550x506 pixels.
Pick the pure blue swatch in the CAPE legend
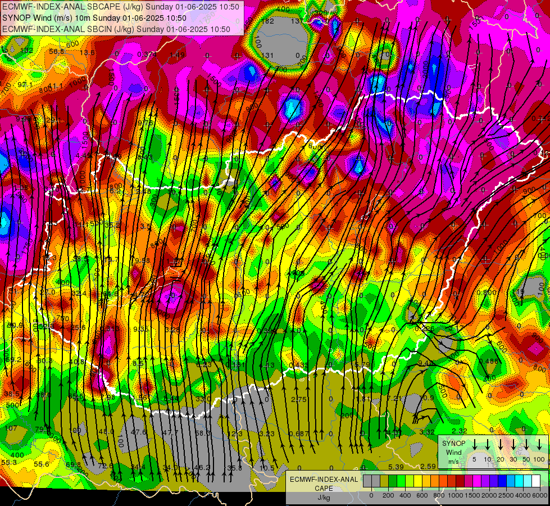click(x=502, y=481)
